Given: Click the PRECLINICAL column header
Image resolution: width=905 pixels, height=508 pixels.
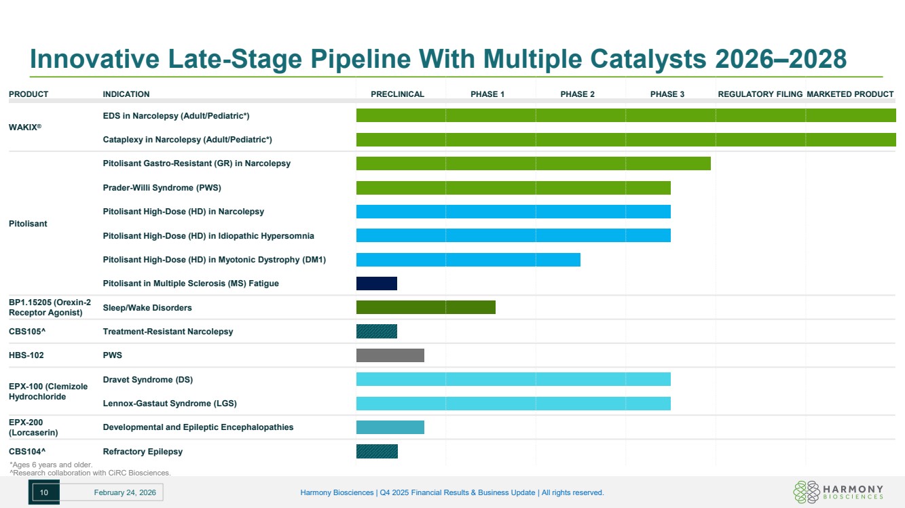Looking at the screenshot, I should [x=398, y=94].
